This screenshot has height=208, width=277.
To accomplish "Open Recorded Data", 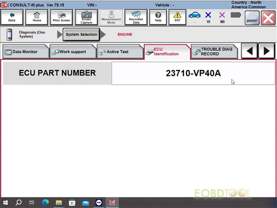I will (x=136, y=17).
